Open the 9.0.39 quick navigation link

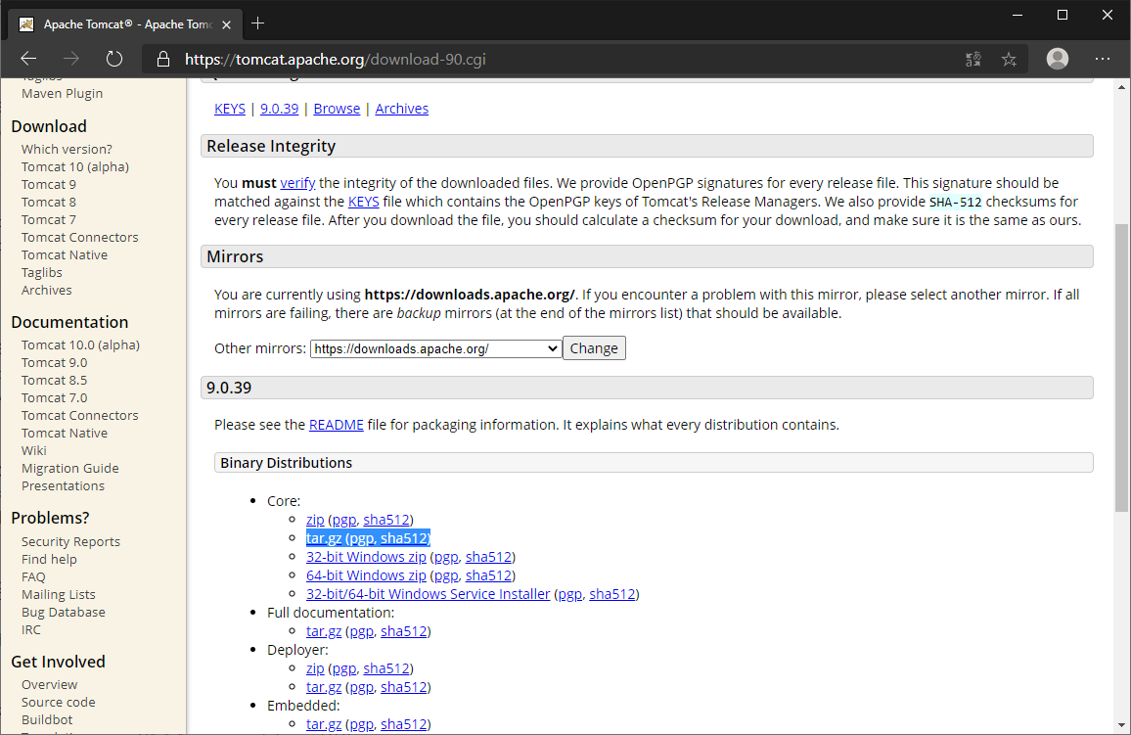tap(279, 109)
